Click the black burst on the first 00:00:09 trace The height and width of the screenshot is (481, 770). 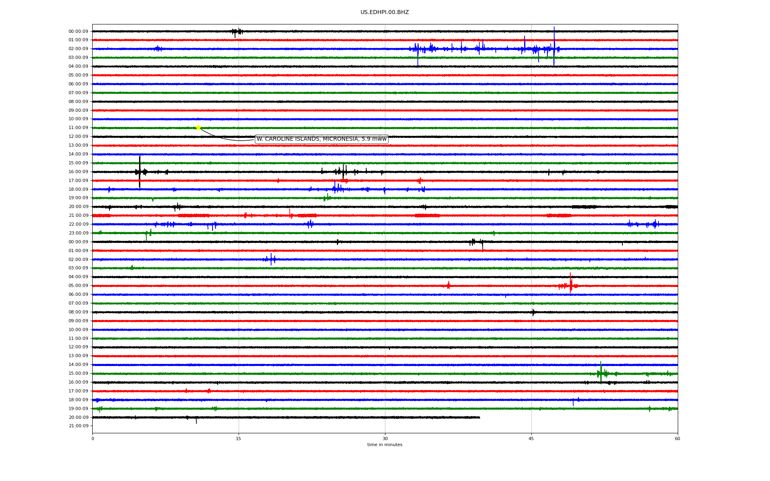[x=237, y=32]
